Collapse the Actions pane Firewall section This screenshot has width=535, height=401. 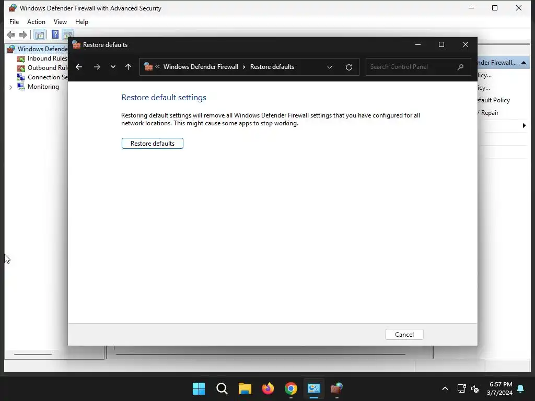coord(524,63)
